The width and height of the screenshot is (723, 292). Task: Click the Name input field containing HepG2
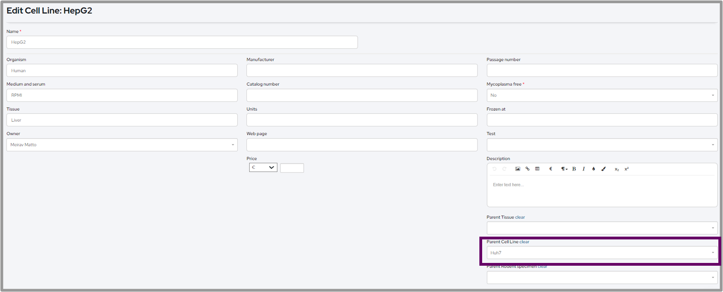coord(182,42)
